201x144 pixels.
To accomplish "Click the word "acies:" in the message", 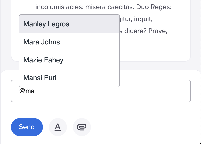I will point(75,7).
